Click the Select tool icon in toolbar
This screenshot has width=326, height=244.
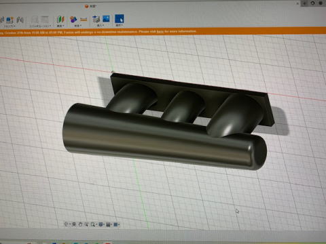pyautogui.click(x=120, y=18)
